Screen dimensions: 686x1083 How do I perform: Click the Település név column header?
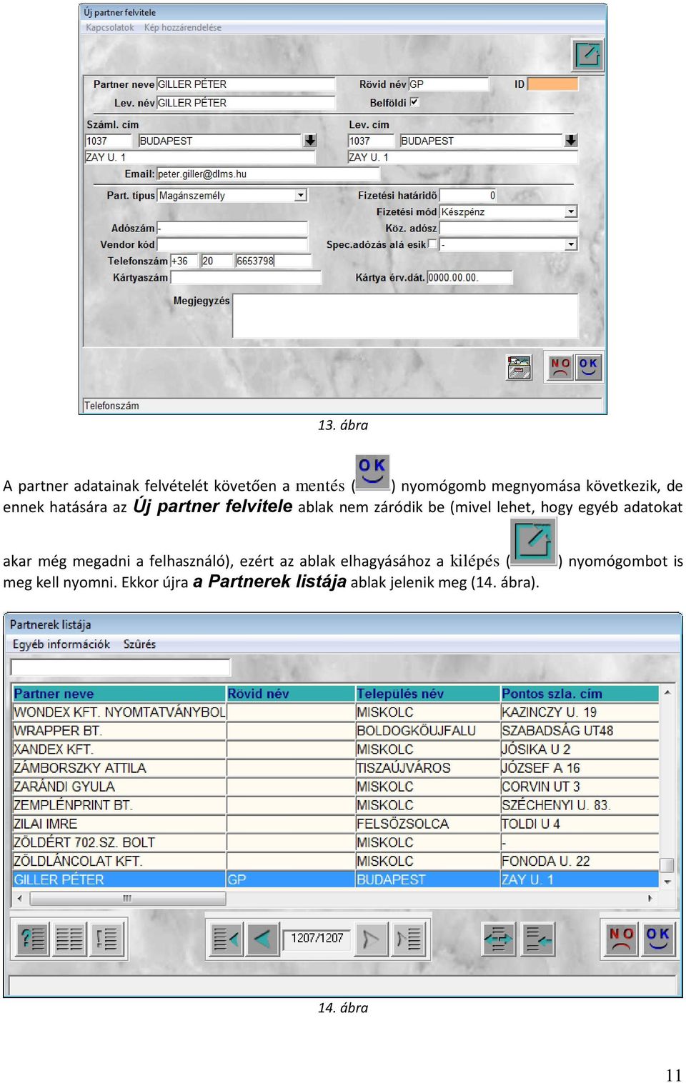[428, 694]
